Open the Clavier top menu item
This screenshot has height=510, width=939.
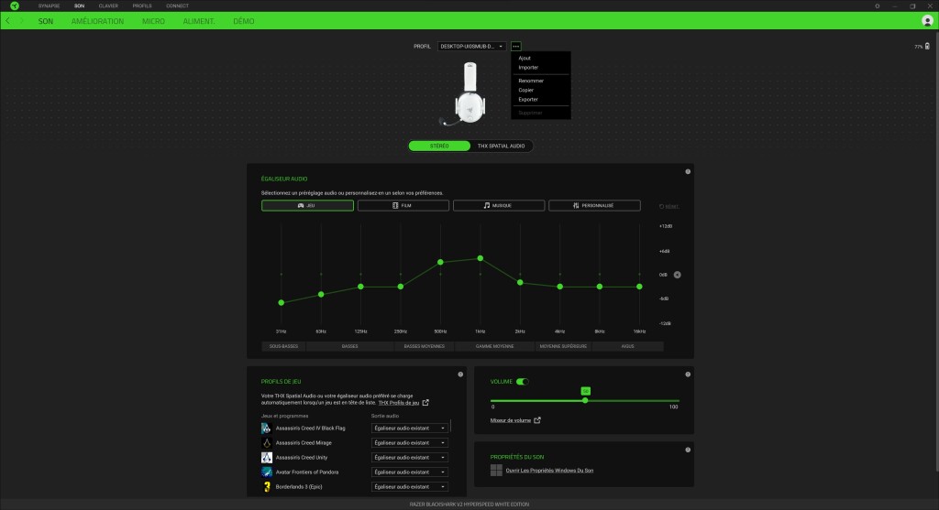click(x=108, y=6)
